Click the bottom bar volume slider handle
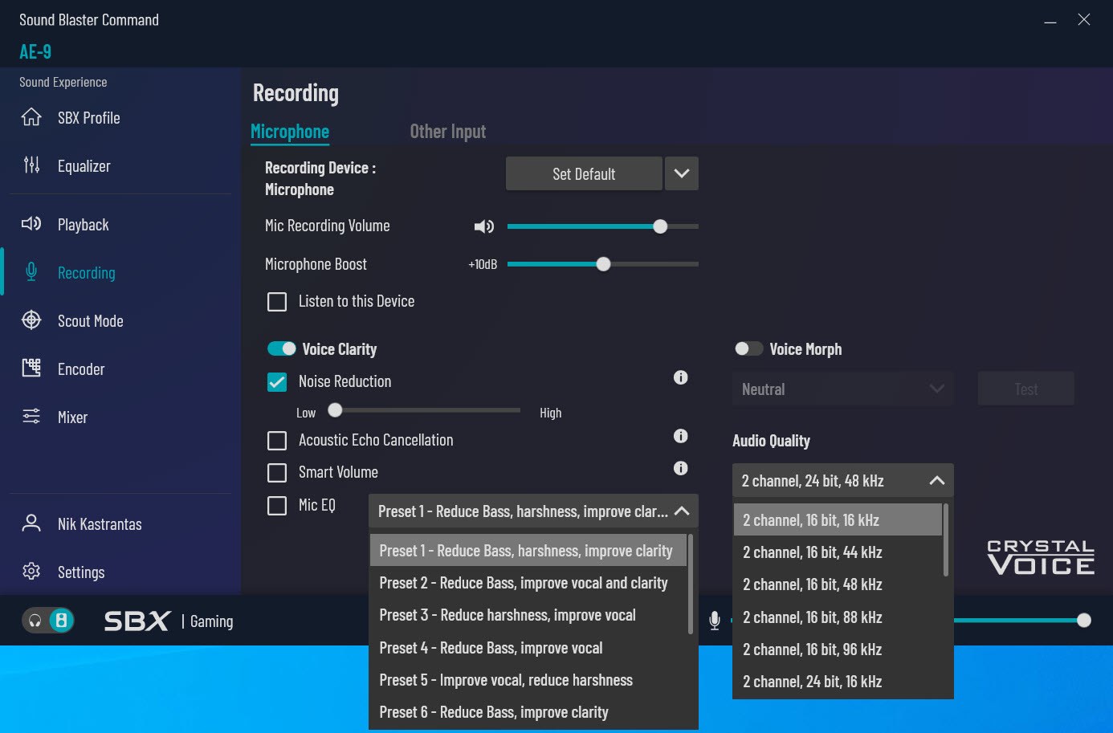1113x733 pixels. (x=1084, y=620)
